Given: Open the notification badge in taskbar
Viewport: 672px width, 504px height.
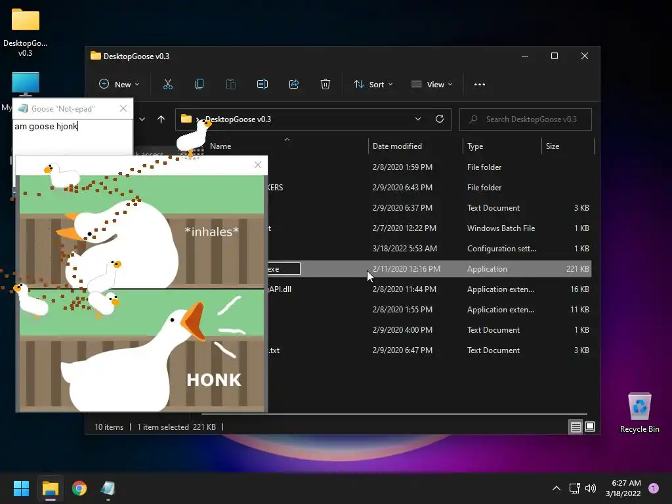Looking at the screenshot, I should 654,488.
